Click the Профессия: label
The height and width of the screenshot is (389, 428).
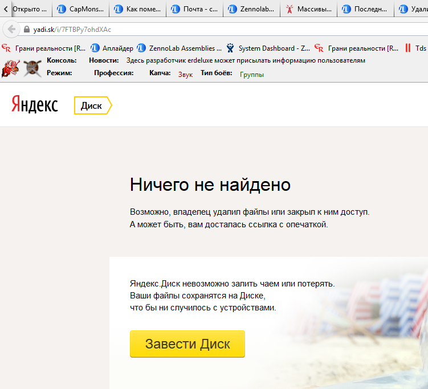[114, 73]
